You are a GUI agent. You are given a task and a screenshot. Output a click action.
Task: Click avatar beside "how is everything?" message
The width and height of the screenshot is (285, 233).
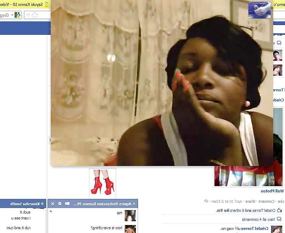[130, 229]
